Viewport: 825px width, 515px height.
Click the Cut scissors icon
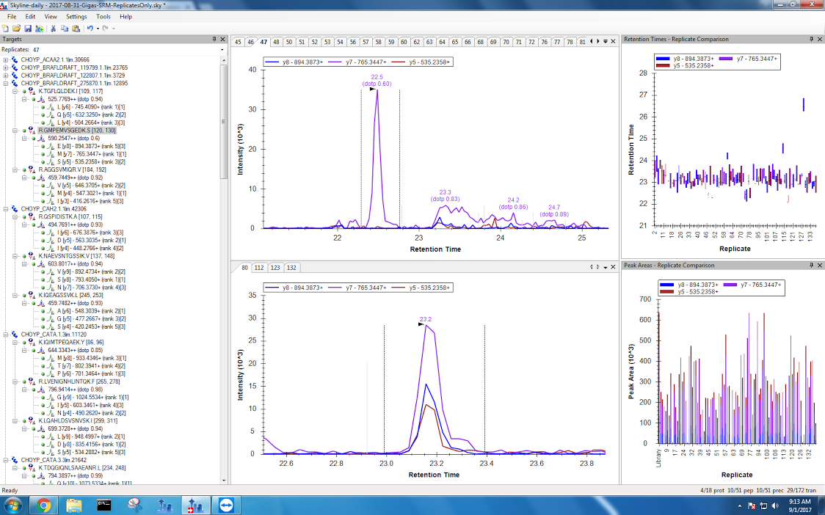pos(54,28)
